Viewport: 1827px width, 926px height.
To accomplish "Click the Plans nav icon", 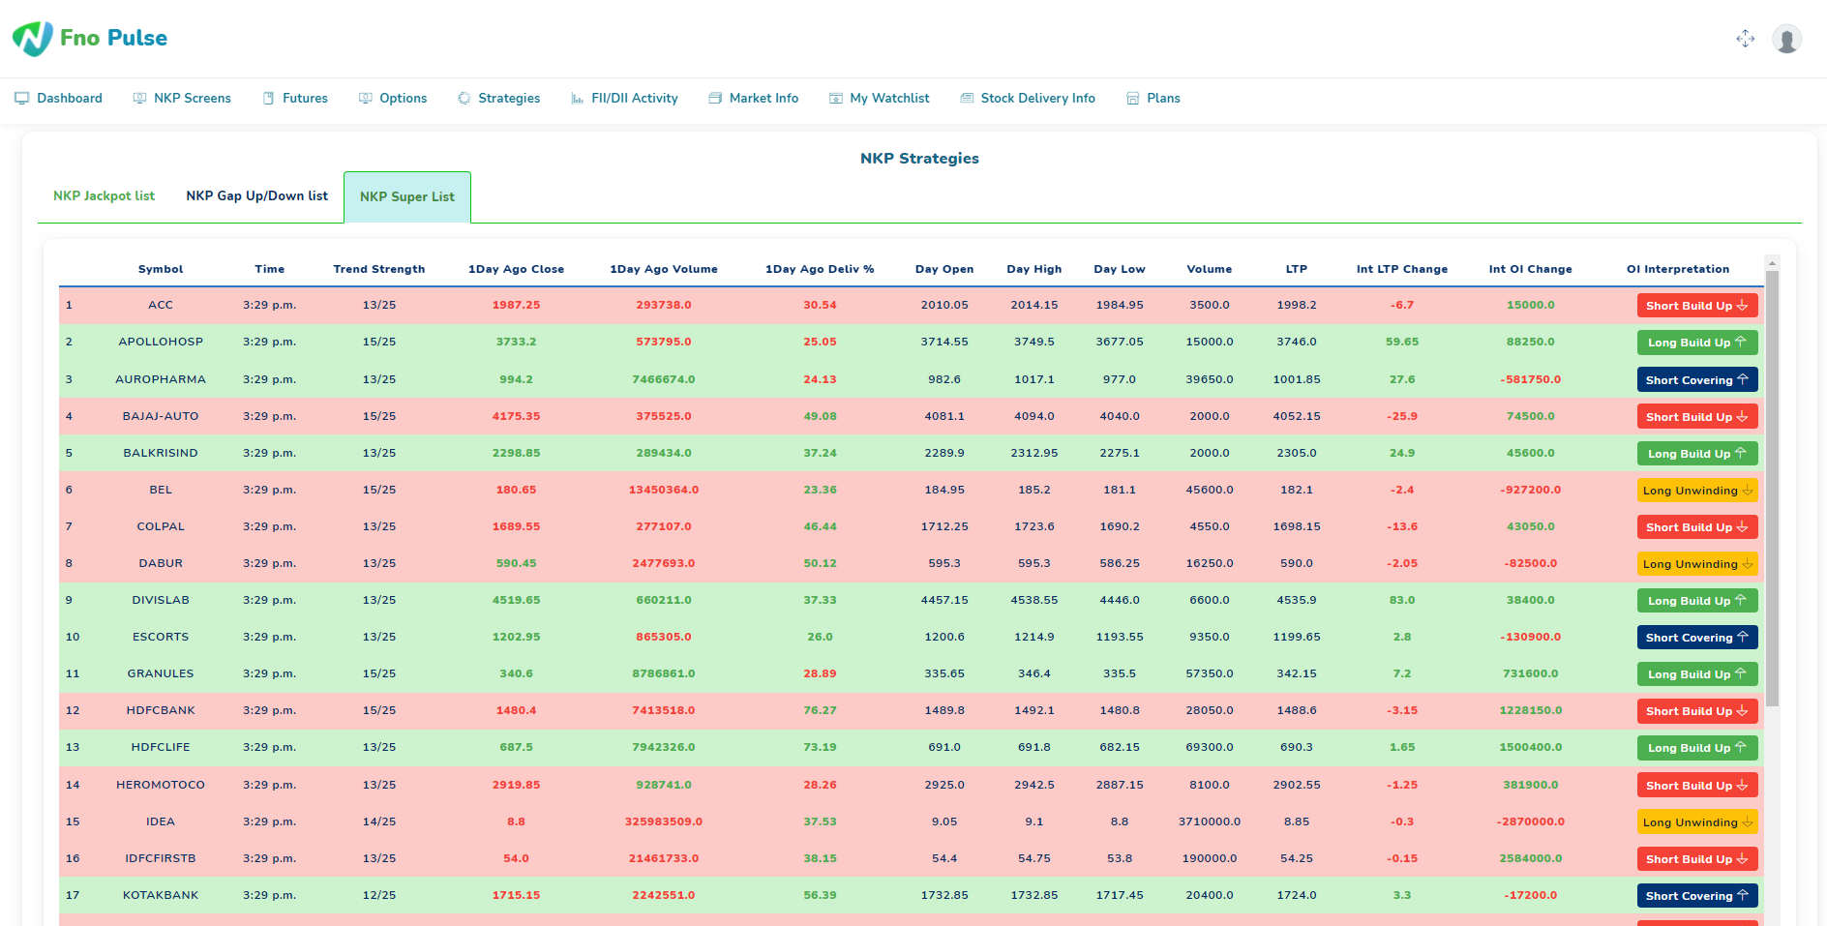I will click(x=1132, y=99).
